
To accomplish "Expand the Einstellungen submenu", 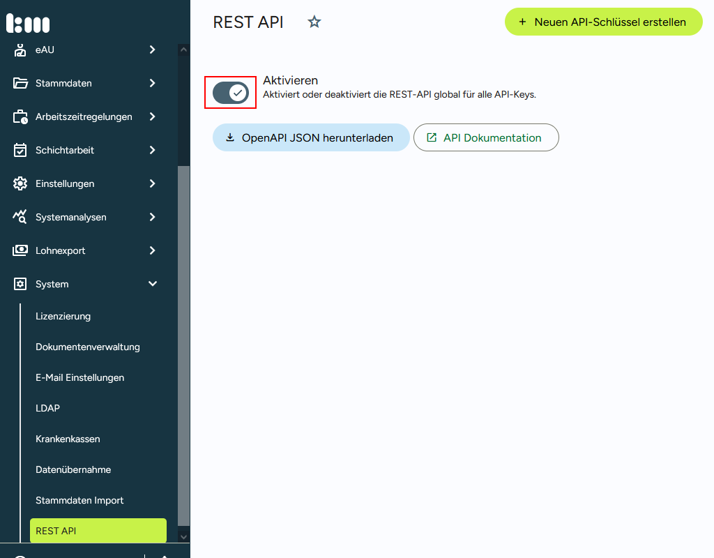I will [151, 183].
